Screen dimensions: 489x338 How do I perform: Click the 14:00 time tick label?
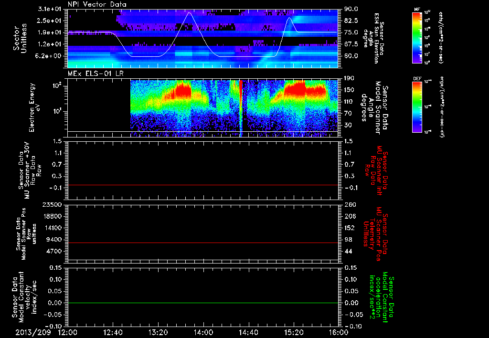click(x=203, y=332)
